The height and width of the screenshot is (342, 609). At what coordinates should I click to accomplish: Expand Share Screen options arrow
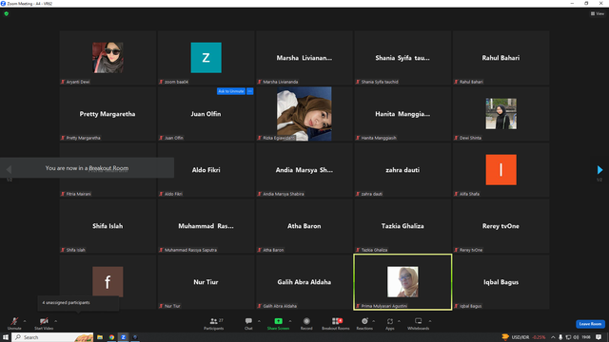point(290,321)
